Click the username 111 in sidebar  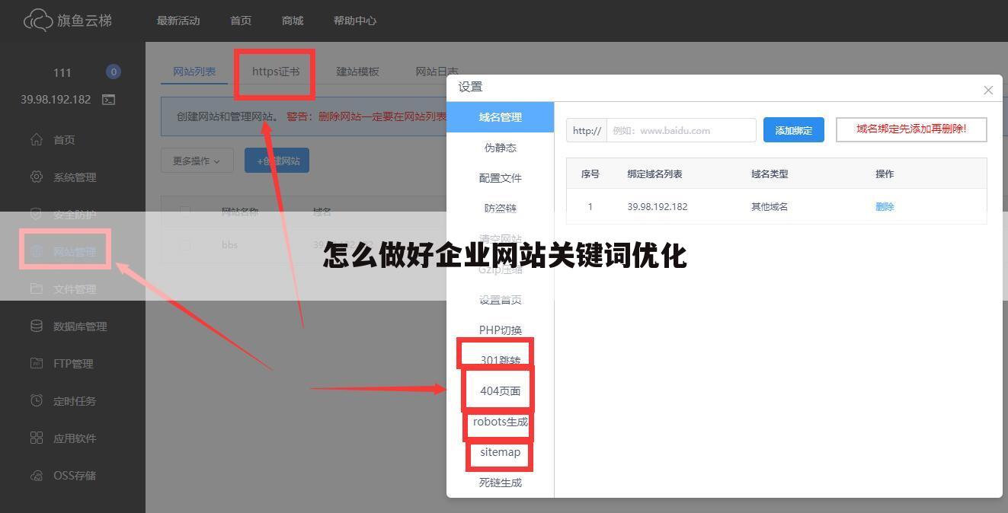(62, 73)
